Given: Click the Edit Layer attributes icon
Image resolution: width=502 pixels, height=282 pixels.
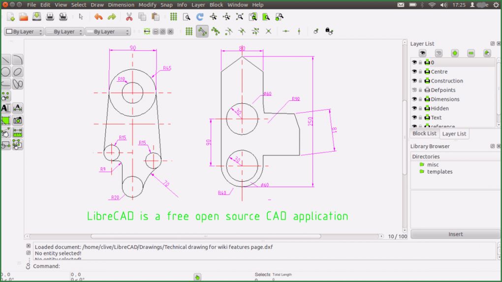Looking at the screenshot, I should tap(487, 53).
